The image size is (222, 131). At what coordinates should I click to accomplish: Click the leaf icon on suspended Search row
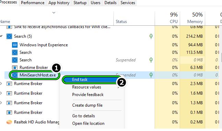[x=151, y=60]
